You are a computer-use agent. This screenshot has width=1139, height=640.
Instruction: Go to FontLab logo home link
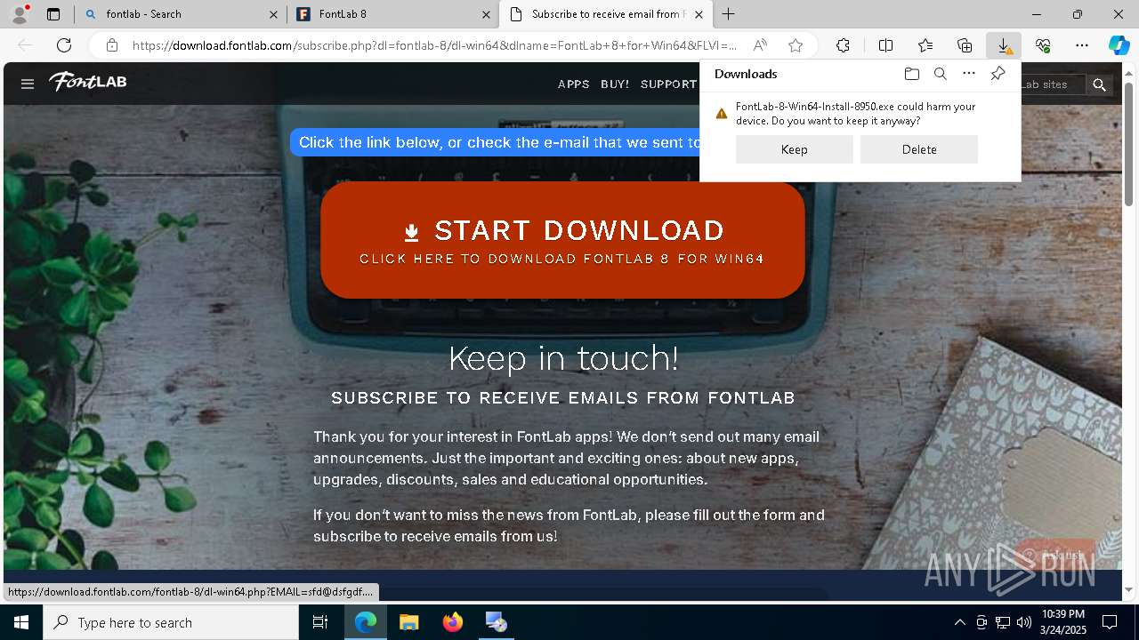(x=88, y=82)
